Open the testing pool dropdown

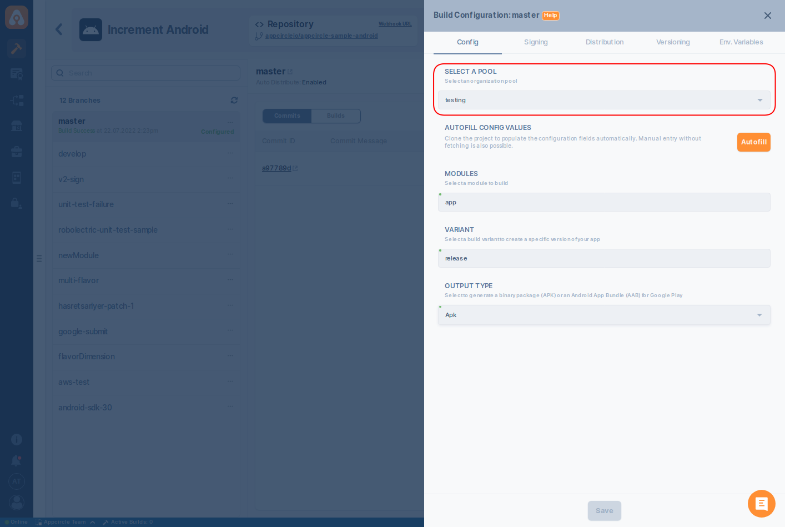coord(604,100)
